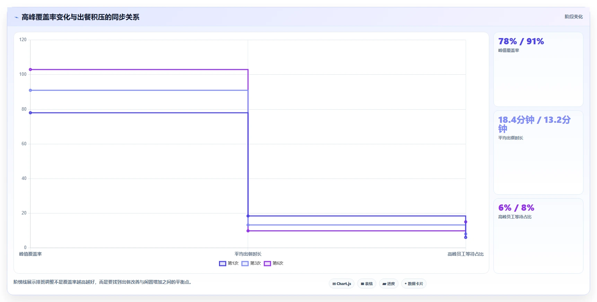Open the 78% / 91% 峰值覆盖率 card
The width and height of the screenshot is (597, 302).
[538, 70]
